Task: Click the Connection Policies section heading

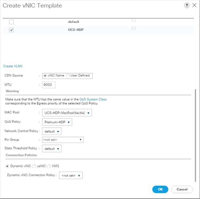Action: pos(21,155)
